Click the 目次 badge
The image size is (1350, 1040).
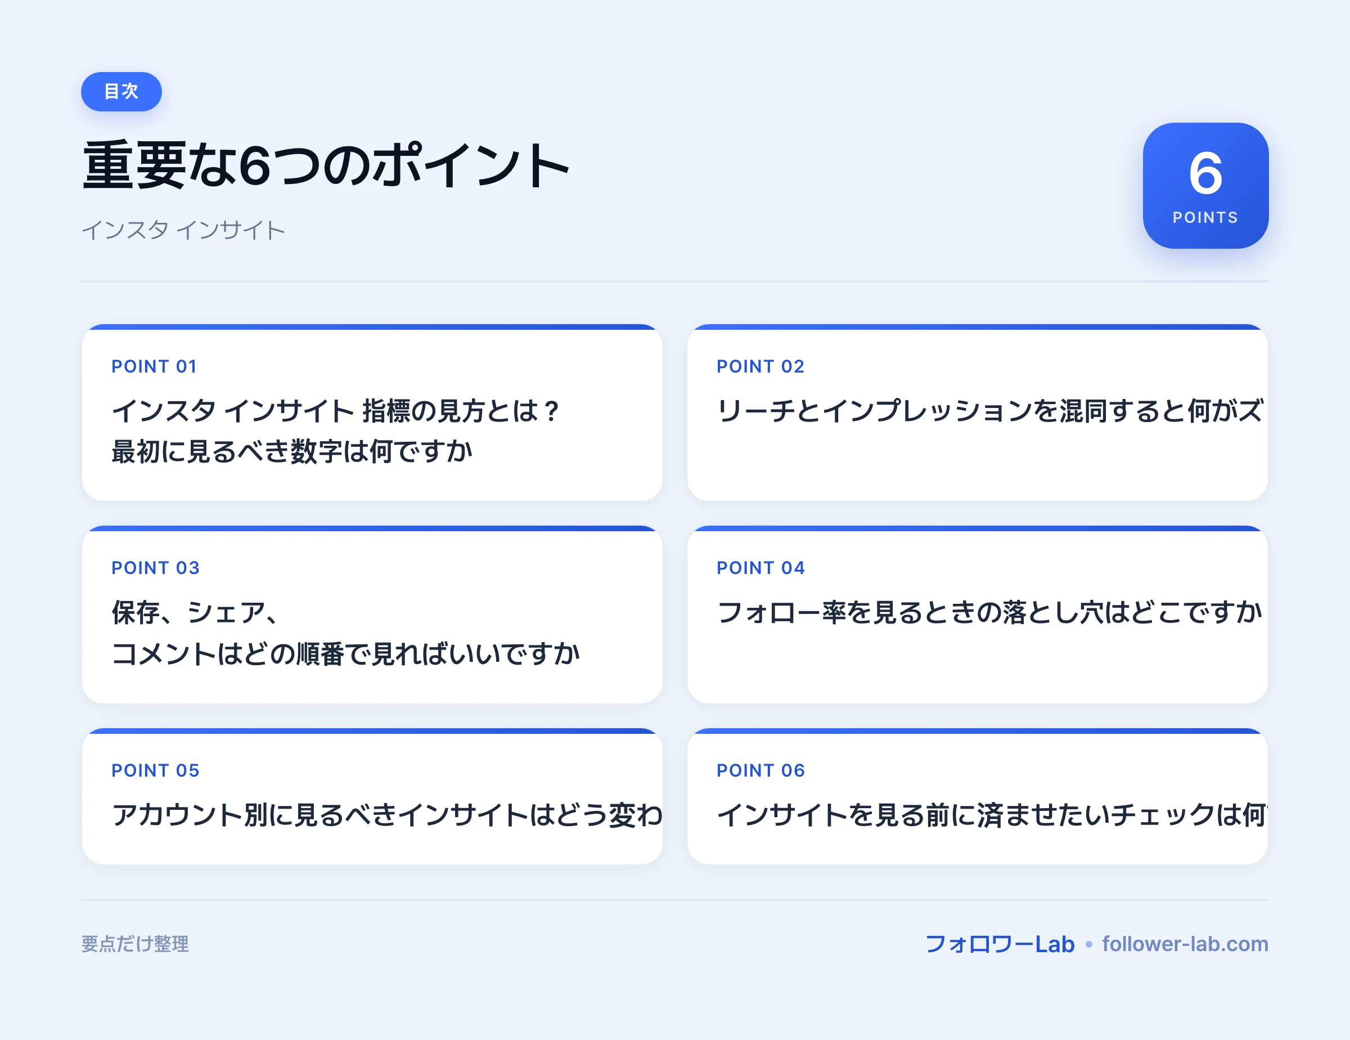click(121, 92)
